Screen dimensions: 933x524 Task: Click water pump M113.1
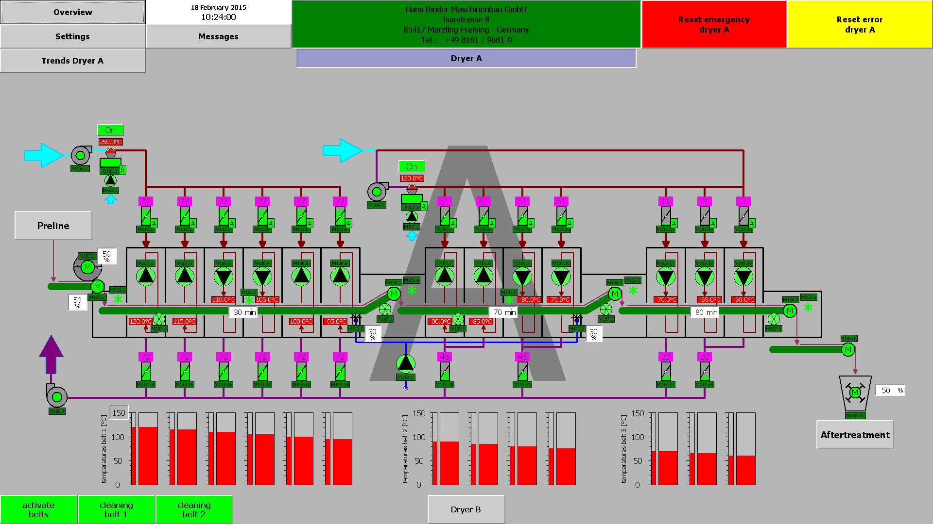coord(406,364)
